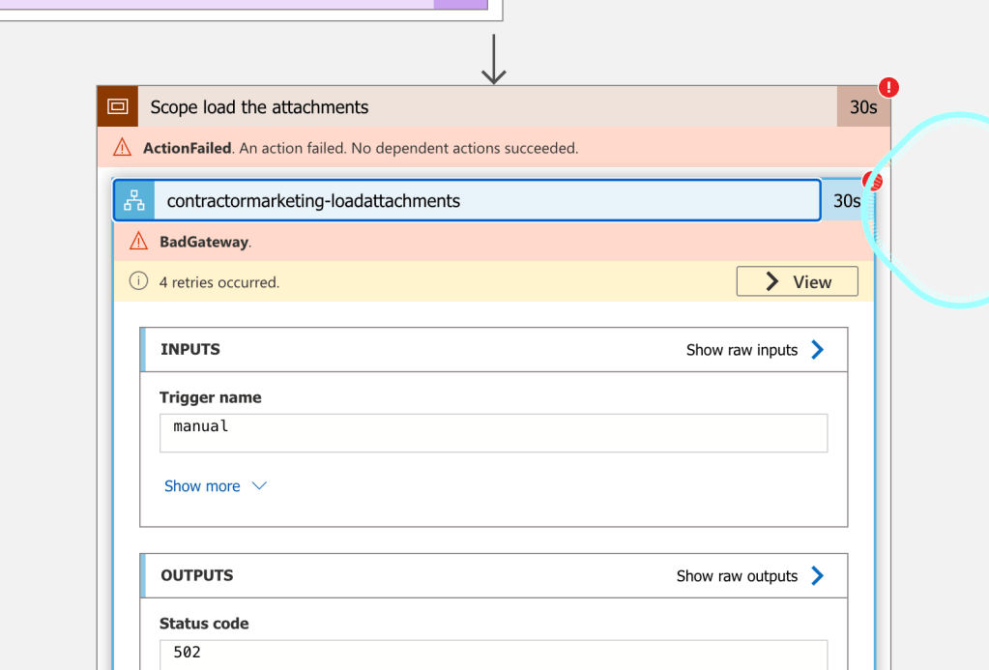Click the INPUTS section heading
The width and height of the screenshot is (989, 670).
click(189, 350)
